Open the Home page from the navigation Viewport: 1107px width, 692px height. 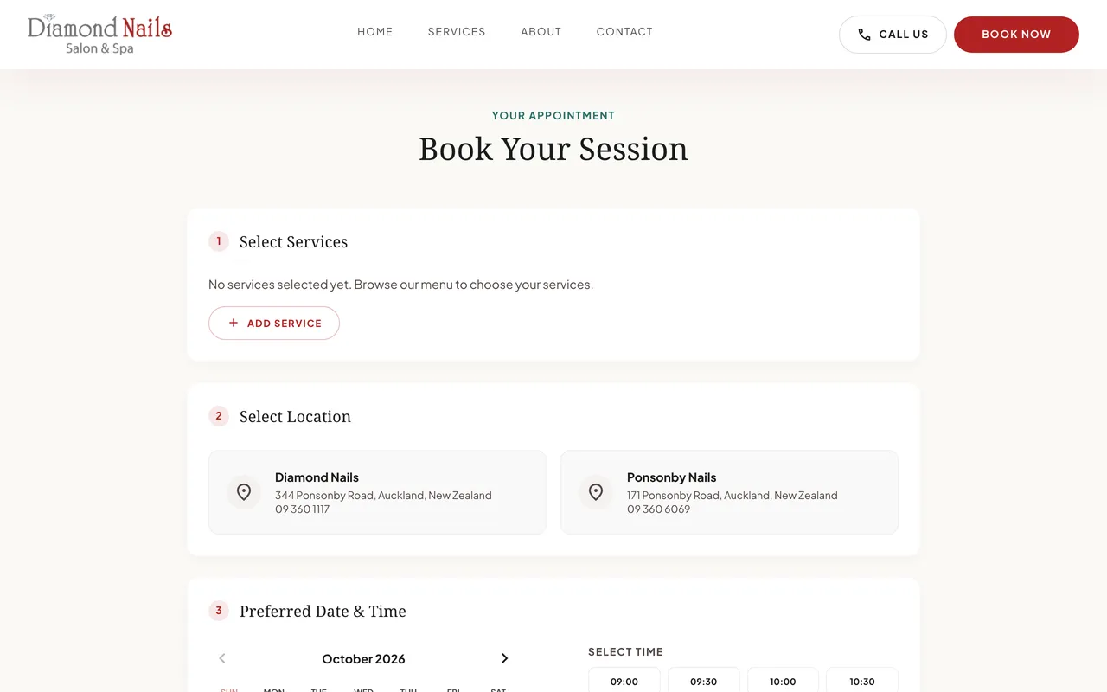click(x=375, y=32)
